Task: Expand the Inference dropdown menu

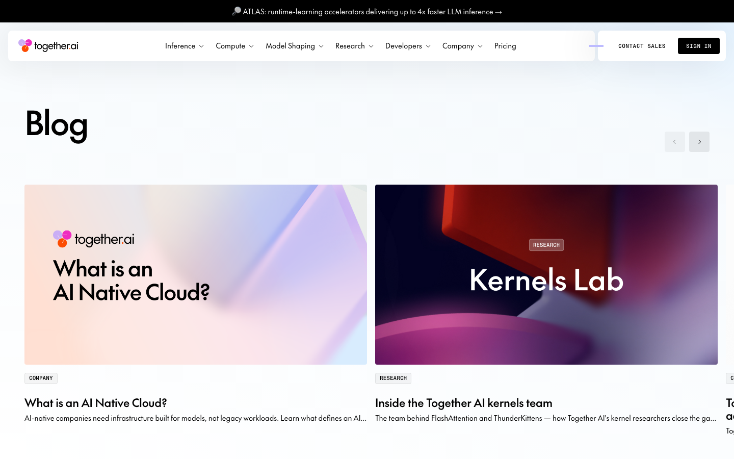Action: click(x=185, y=46)
